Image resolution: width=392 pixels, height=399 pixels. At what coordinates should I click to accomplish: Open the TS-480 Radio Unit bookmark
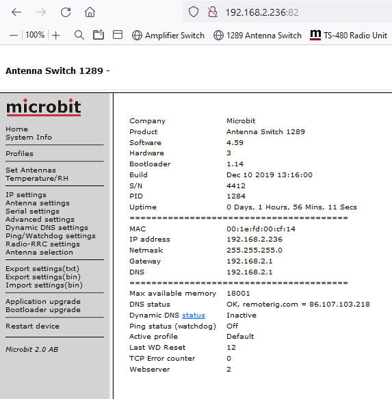[349, 35]
